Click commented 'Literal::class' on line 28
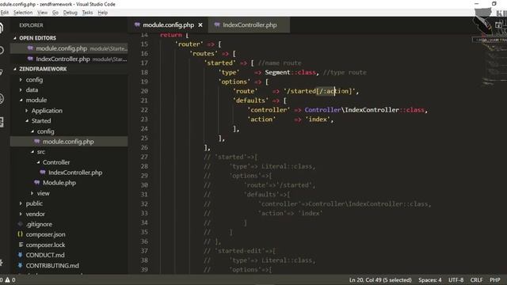The image size is (507, 285). point(287,166)
